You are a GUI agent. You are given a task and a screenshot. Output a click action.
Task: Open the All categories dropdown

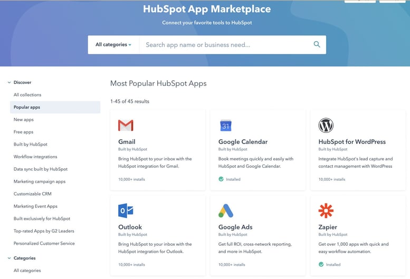click(113, 45)
